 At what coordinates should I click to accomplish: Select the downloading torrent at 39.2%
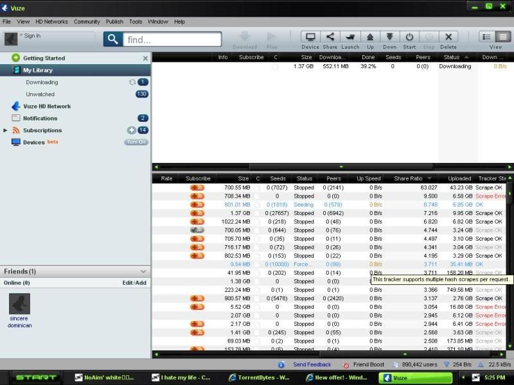332,66
